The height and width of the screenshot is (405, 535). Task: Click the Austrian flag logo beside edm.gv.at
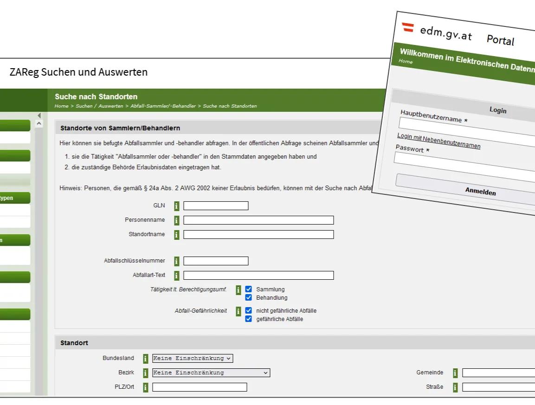[407, 29]
